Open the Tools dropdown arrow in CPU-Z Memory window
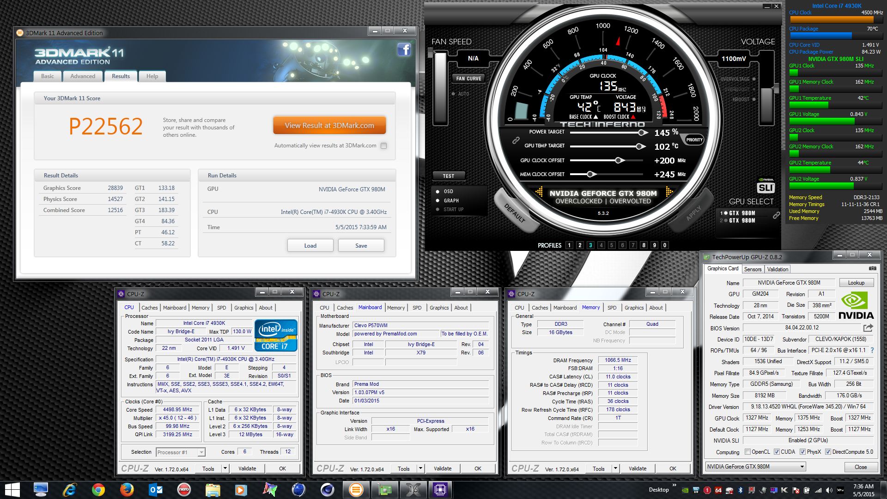The image size is (887, 499). pos(615,469)
